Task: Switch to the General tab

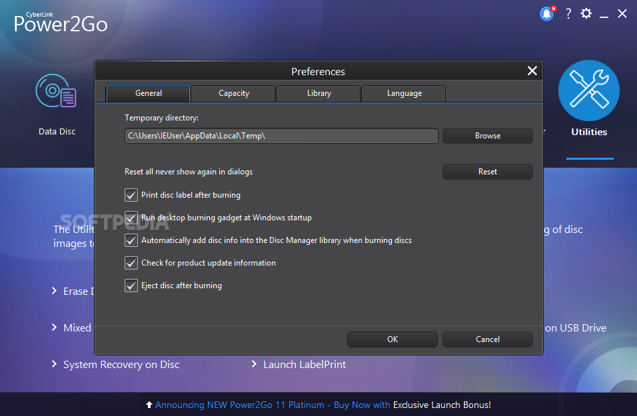Action: point(149,93)
